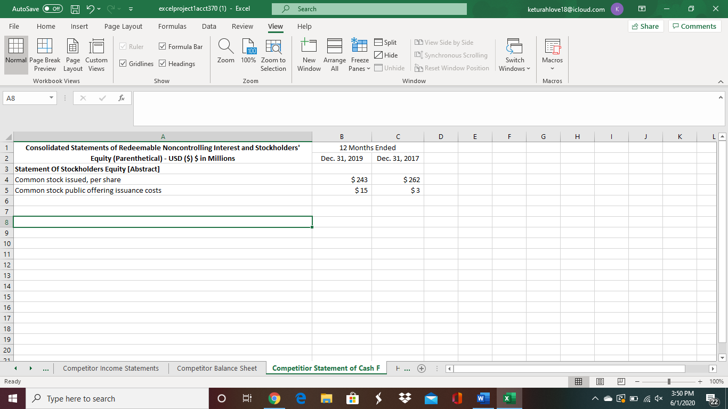Open the Competitor Balance Sheet tab
The width and height of the screenshot is (728, 409).
(216, 368)
